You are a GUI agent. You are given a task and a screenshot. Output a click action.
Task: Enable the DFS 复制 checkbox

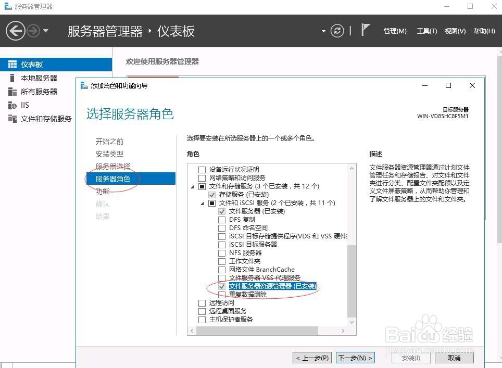point(221,219)
